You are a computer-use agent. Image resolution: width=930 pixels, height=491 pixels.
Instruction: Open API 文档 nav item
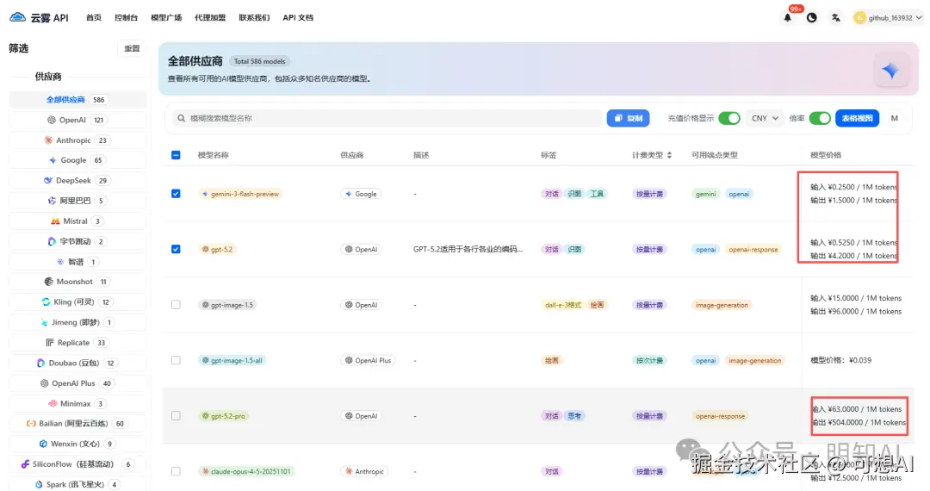click(298, 18)
